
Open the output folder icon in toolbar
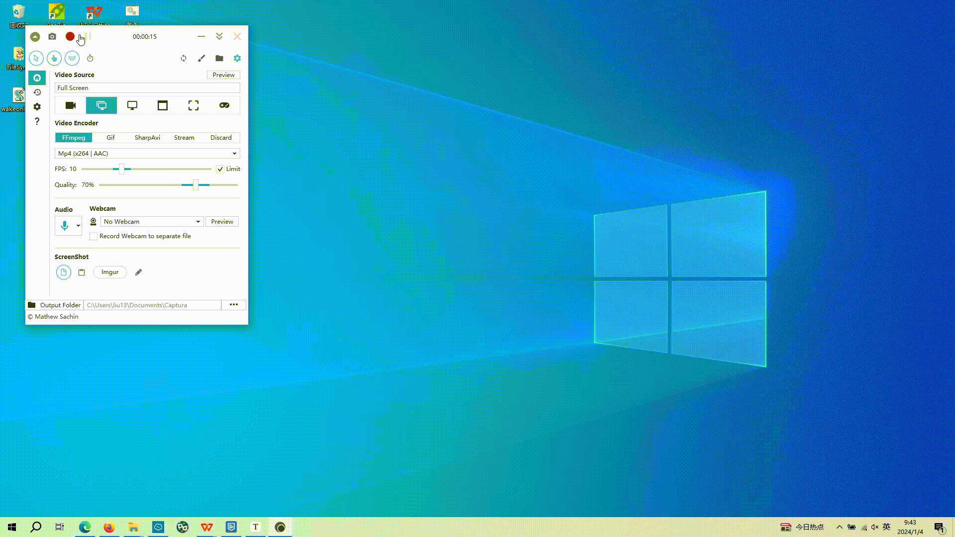pyautogui.click(x=219, y=59)
